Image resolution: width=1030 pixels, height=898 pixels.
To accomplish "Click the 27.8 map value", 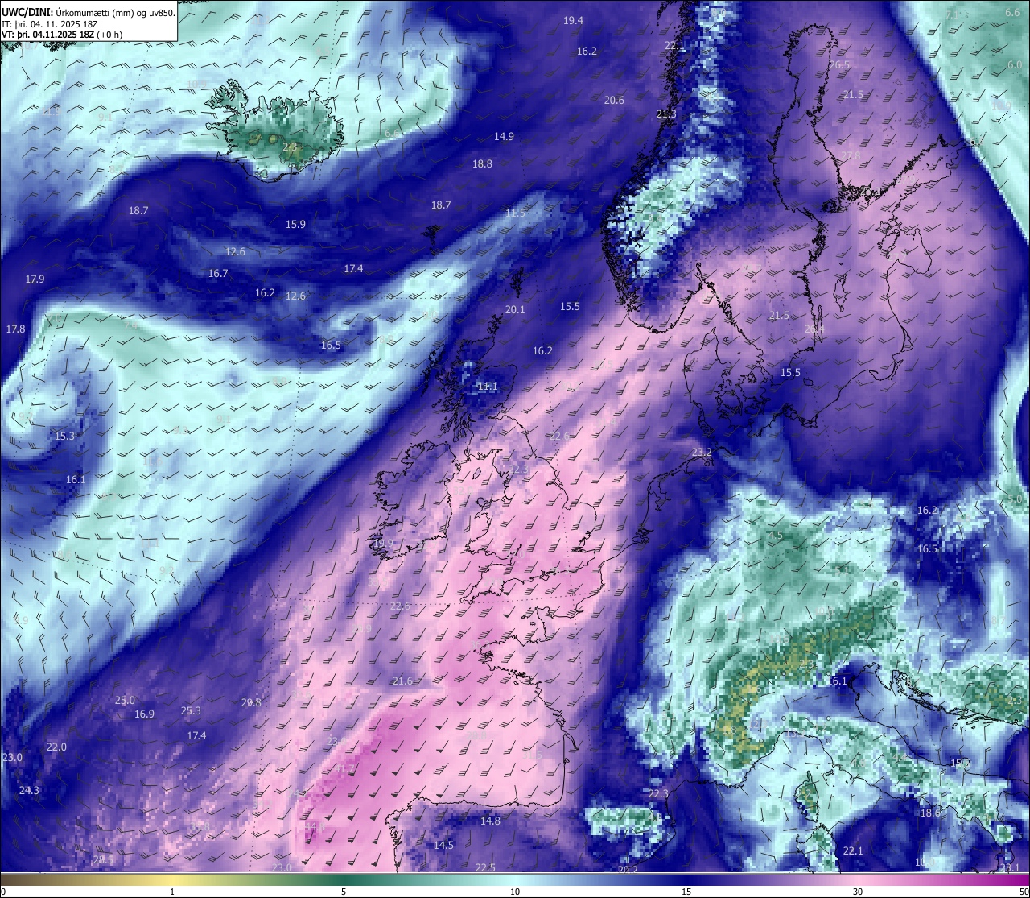I will coord(851,156).
